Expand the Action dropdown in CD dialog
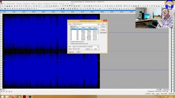This screenshot has height=98, width=175. [98, 24]
